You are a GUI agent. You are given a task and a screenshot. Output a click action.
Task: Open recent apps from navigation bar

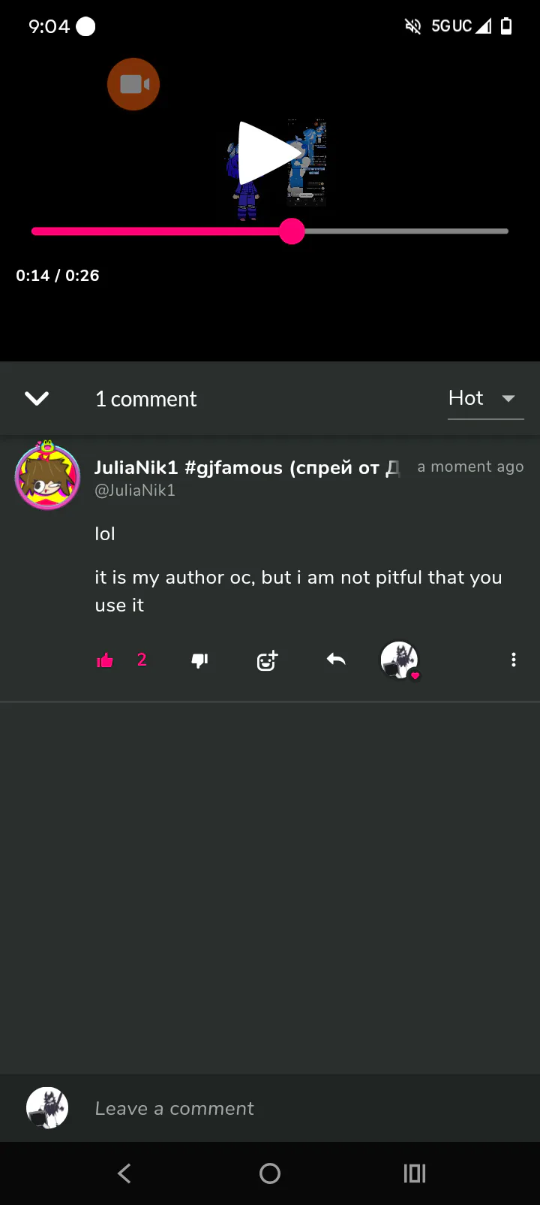pyautogui.click(x=415, y=1173)
